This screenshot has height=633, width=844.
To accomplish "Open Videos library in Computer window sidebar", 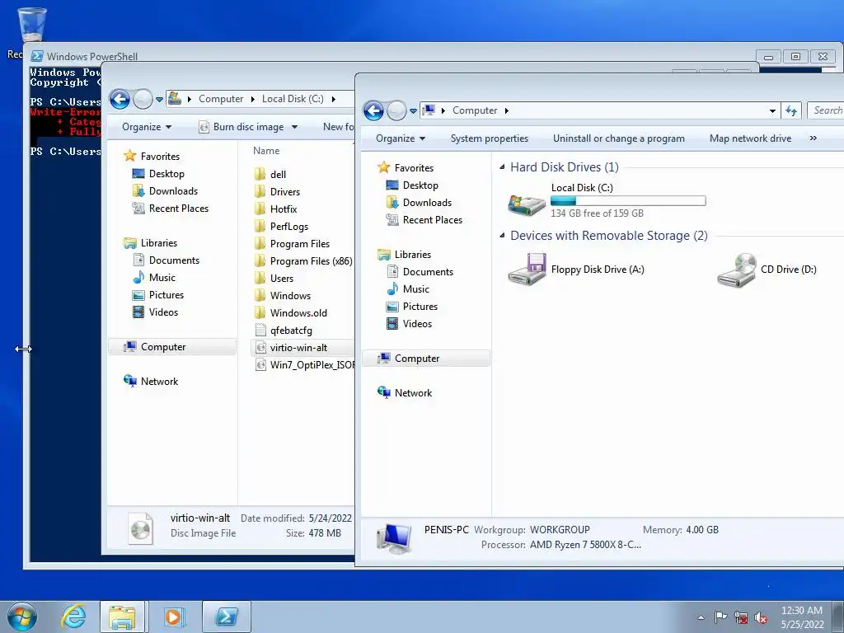I will point(417,323).
